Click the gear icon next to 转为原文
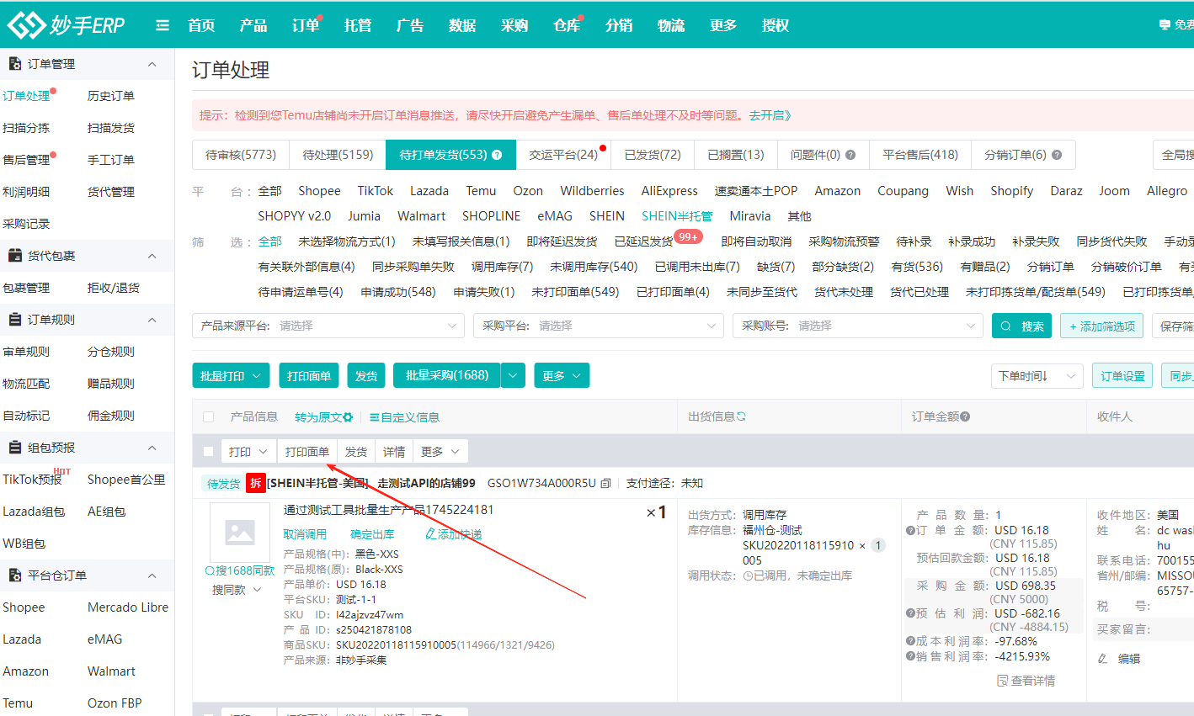 (348, 417)
